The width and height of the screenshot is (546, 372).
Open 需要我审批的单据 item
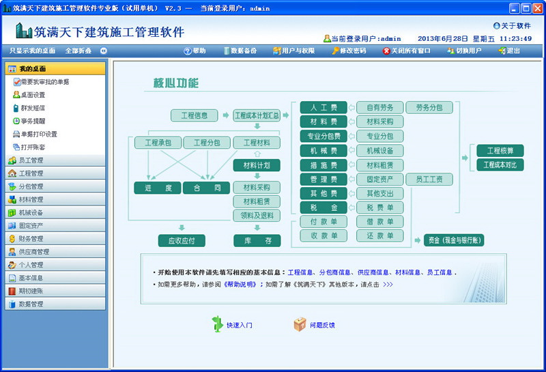coord(41,82)
